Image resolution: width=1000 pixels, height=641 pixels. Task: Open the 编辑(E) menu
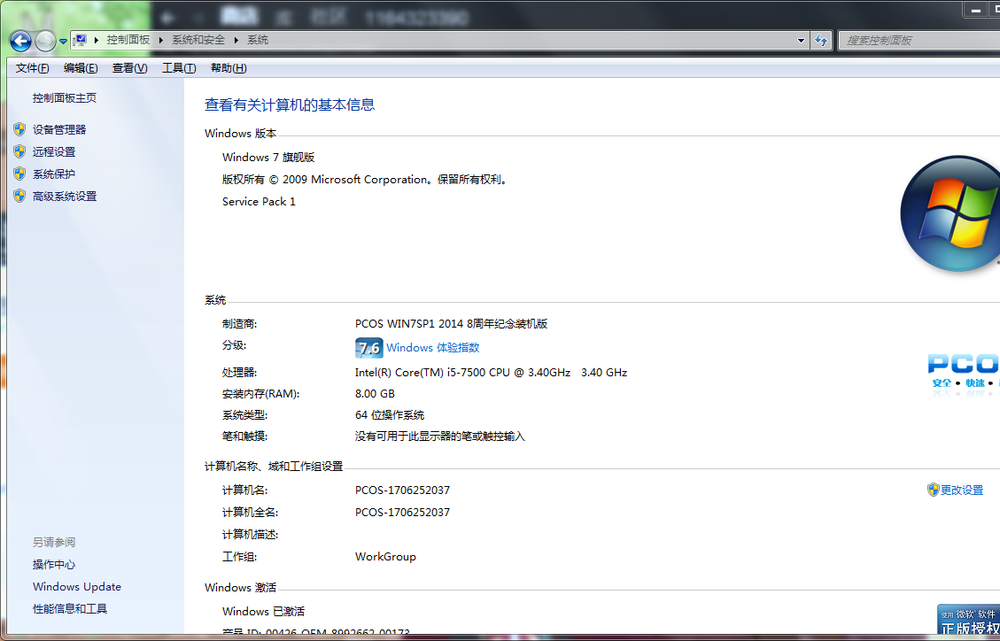point(81,68)
